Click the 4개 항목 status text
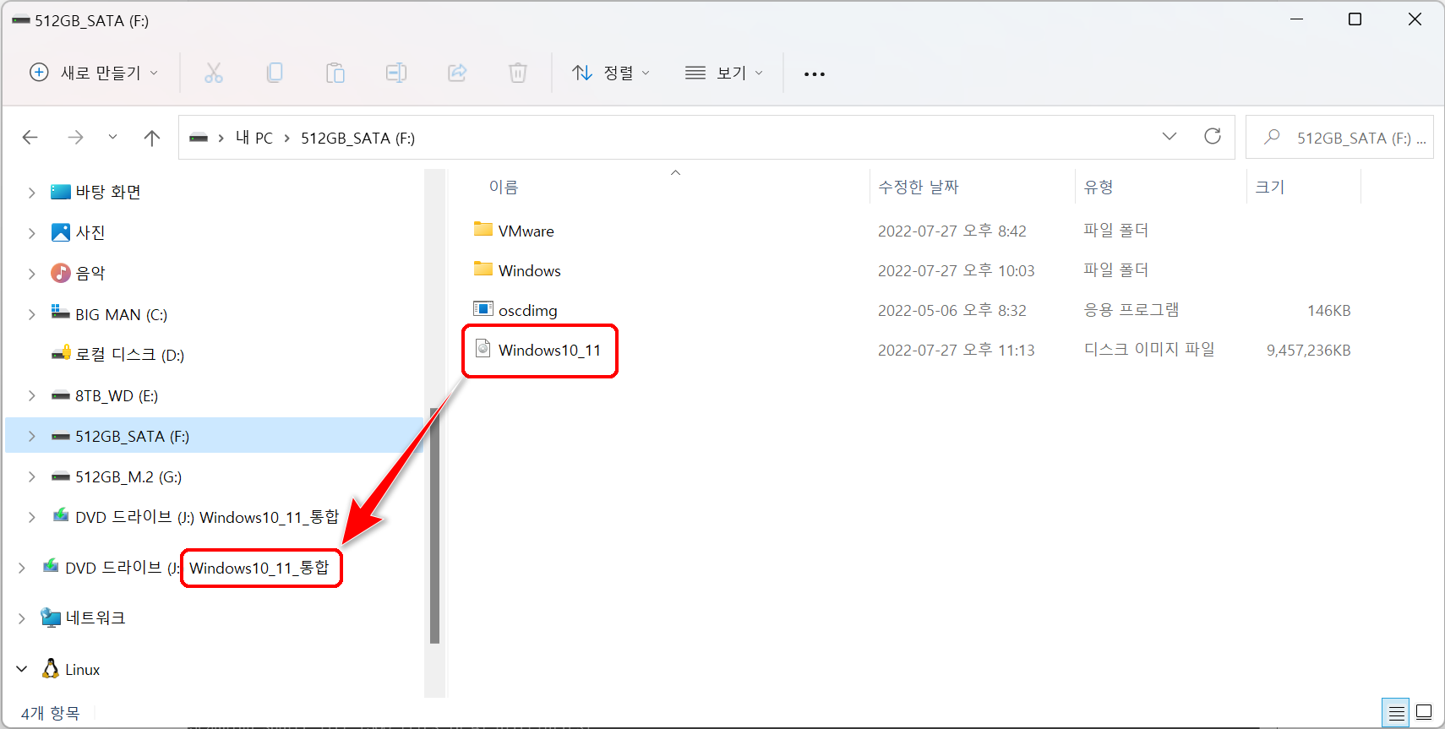Screen dimensions: 1445x729 tap(51, 713)
